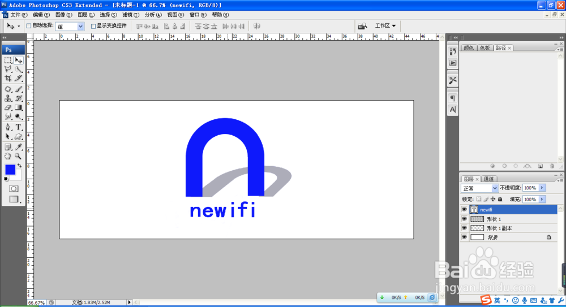Screen dimensions: 566x307
Task: Select the Rectangular Marquee tool
Action: pos(8,60)
